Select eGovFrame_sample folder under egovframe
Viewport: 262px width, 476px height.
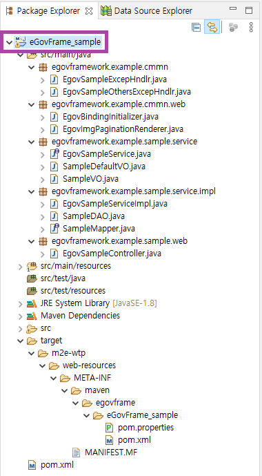[x=142, y=415]
